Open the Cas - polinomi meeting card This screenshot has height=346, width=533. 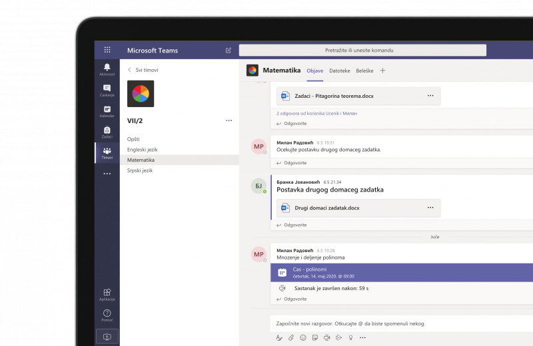click(402, 272)
